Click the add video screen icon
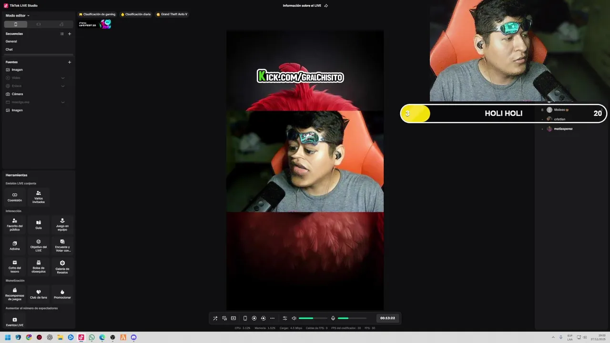 point(234,318)
